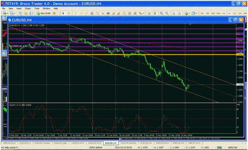Toggle Chart Shift from right border
The image size is (248, 150).
(179, 13)
